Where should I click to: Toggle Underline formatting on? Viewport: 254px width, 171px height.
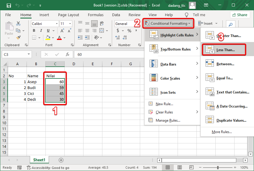48,30
